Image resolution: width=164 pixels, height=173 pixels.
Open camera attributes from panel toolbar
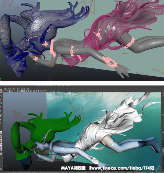8,91
